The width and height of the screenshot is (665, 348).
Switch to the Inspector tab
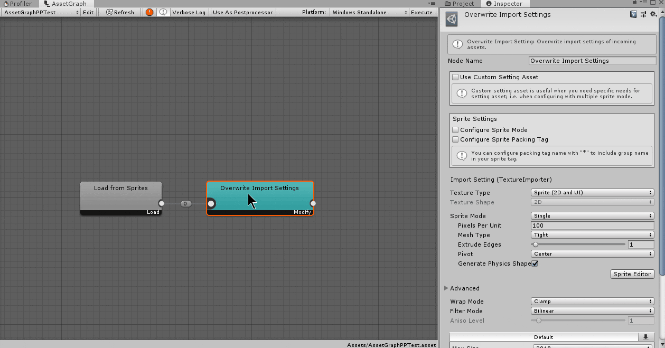(x=504, y=4)
